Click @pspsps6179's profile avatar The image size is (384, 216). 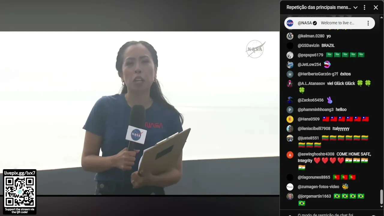(x=290, y=55)
